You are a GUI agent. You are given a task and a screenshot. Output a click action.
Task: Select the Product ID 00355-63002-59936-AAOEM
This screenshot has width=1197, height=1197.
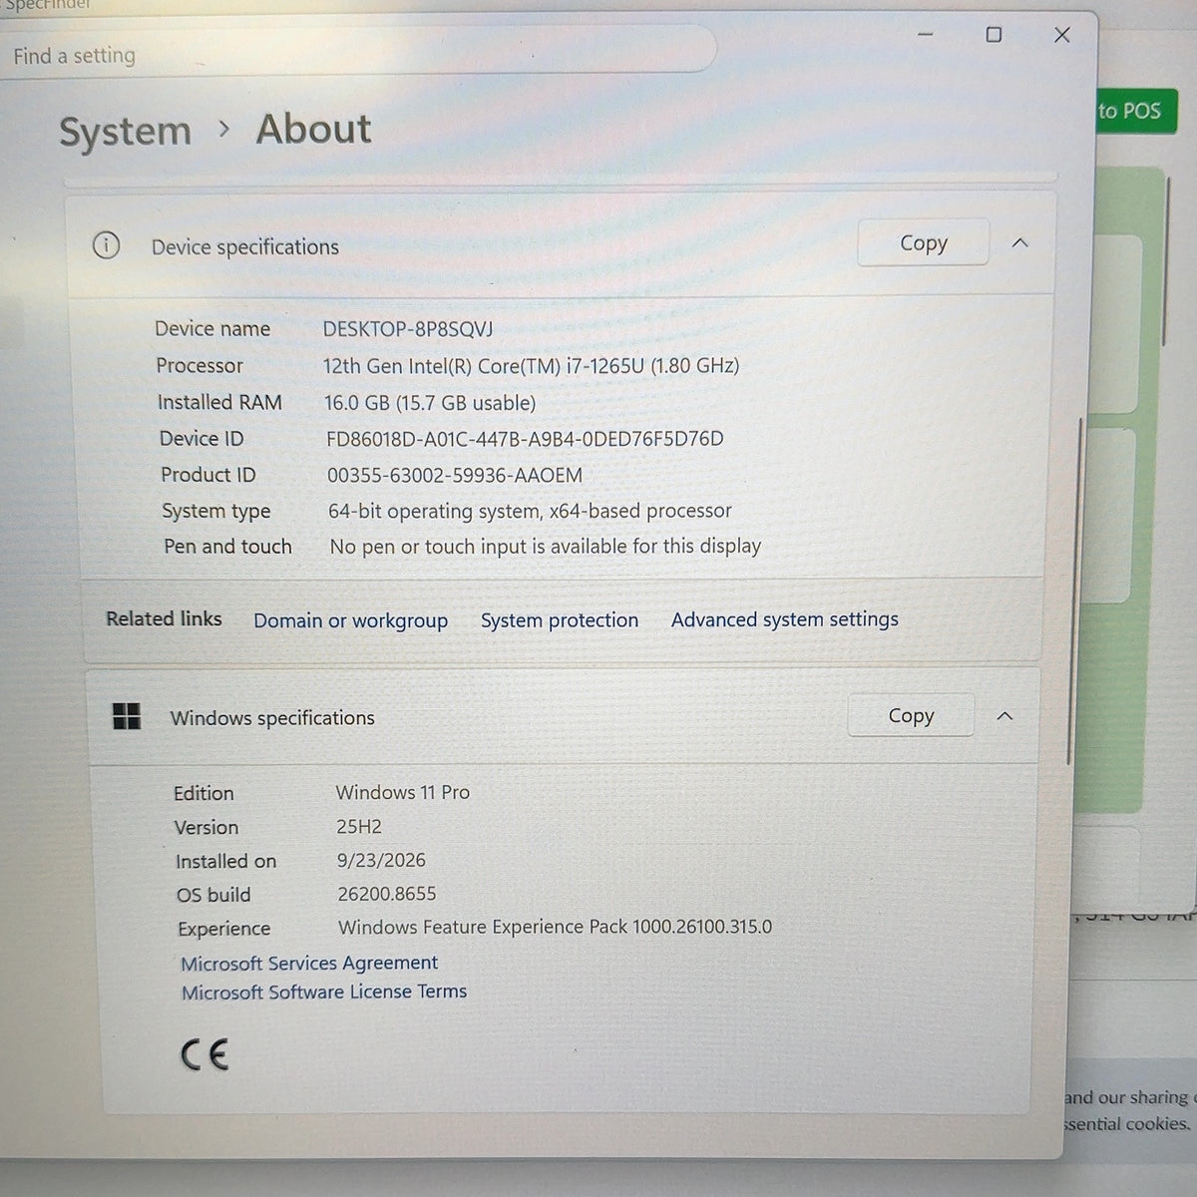coord(455,476)
